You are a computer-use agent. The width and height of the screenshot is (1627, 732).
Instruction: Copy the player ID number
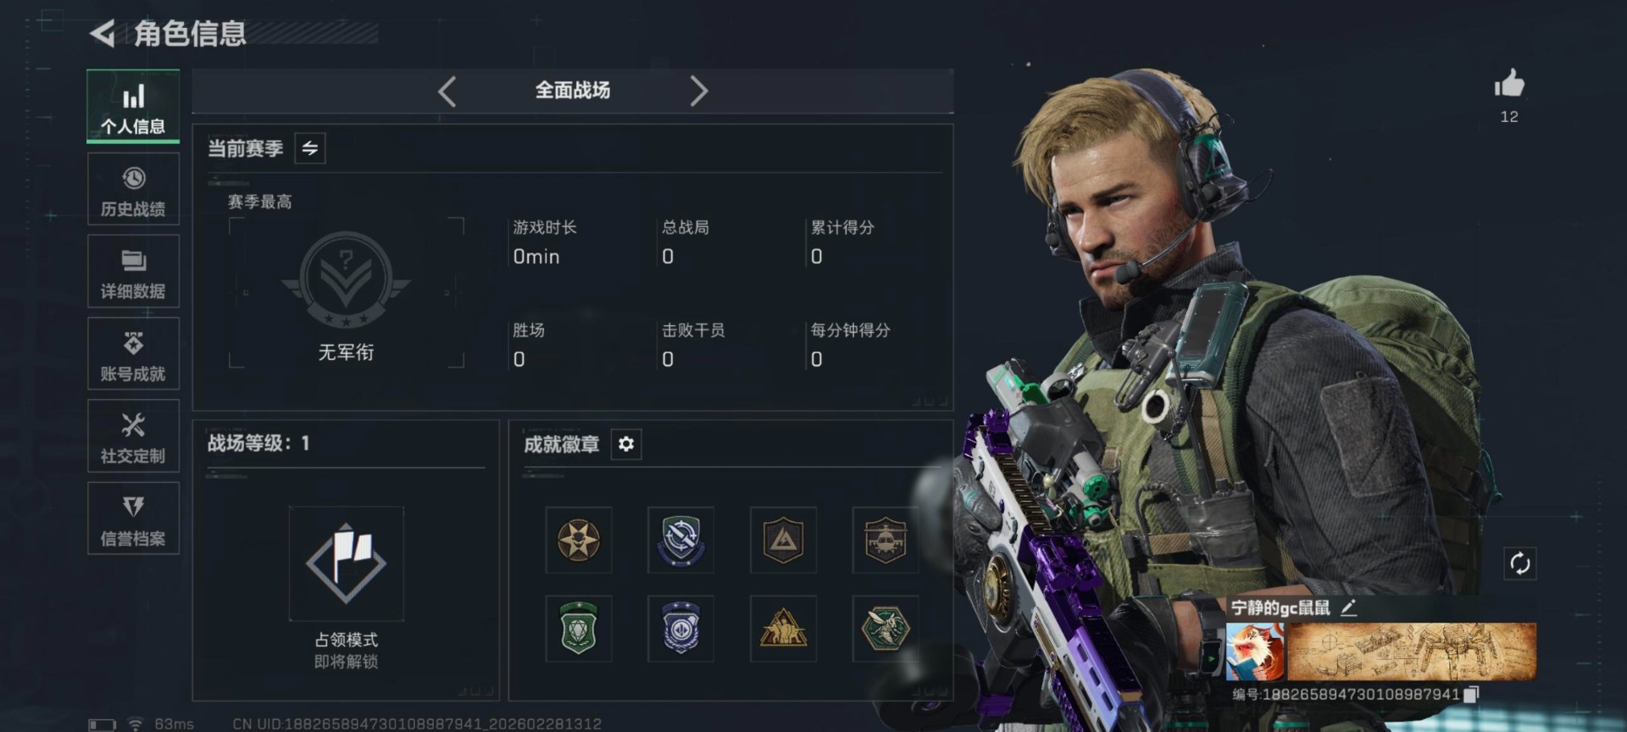pos(1471,694)
